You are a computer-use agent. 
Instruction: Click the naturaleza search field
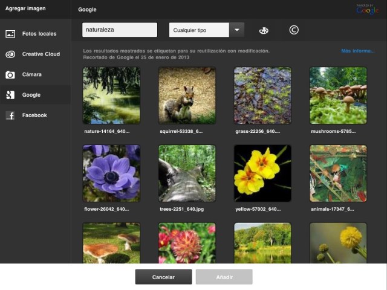(119, 30)
